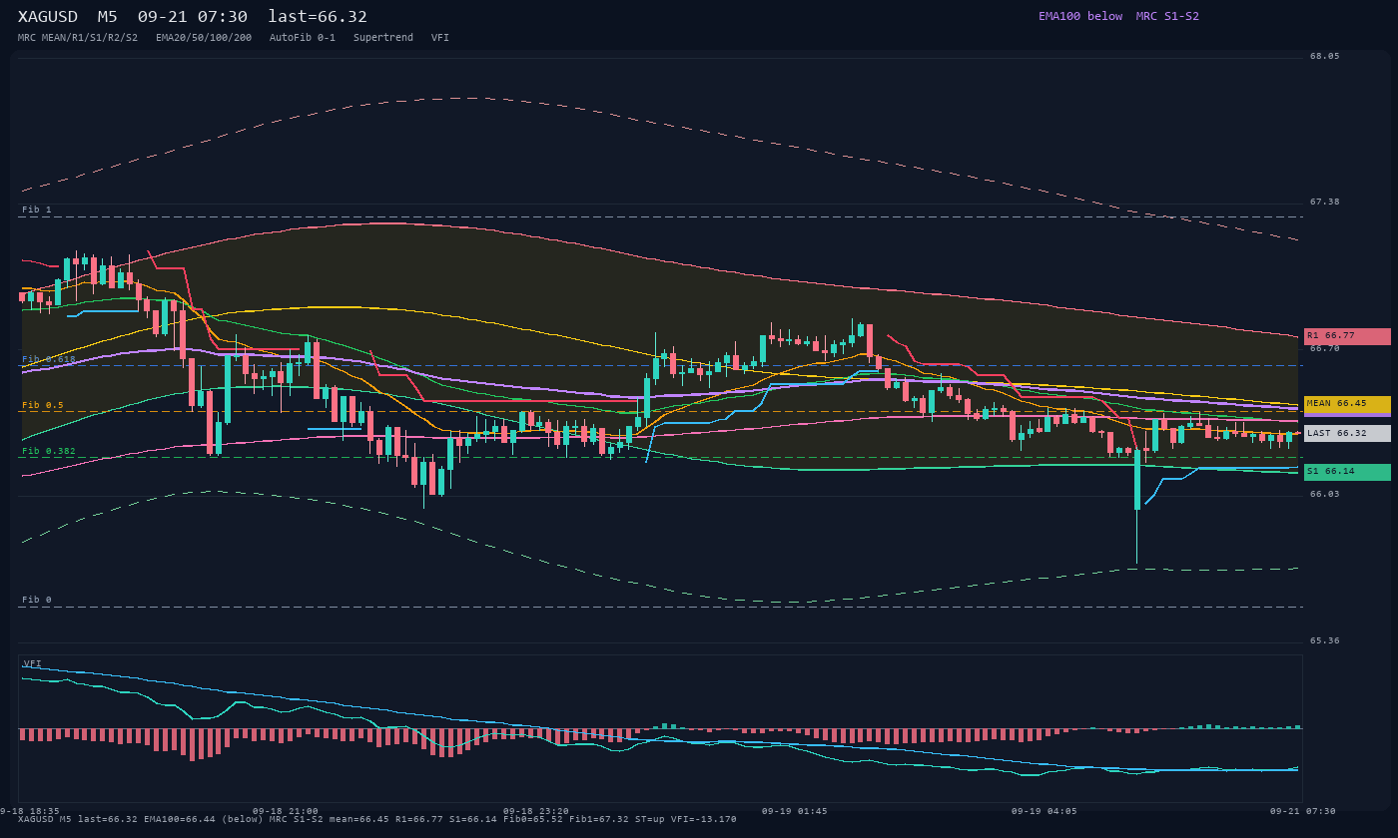This screenshot has height=838, width=1398.
Task: Click the "last=66.32" value in the title
Action: point(318,17)
